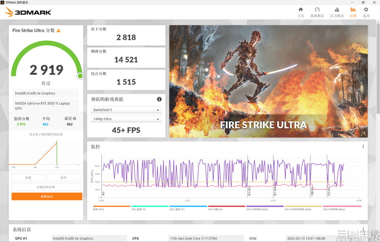The width and height of the screenshot is (380, 242).
Task: Open the monitoring panel three-dot menu
Action: [363, 147]
